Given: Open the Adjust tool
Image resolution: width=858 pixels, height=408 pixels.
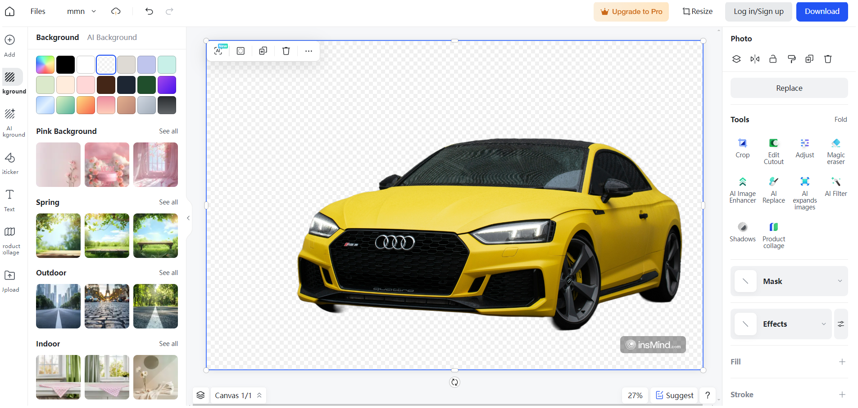Looking at the screenshot, I should [x=804, y=148].
